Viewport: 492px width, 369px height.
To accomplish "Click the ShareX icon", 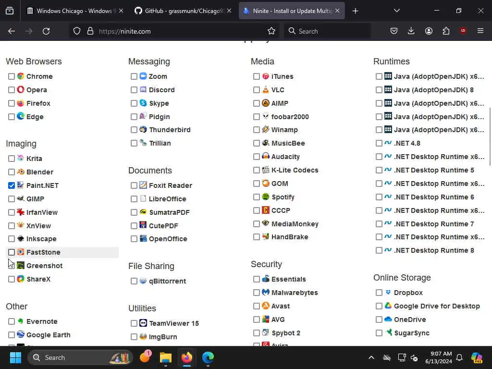I will coord(21,279).
